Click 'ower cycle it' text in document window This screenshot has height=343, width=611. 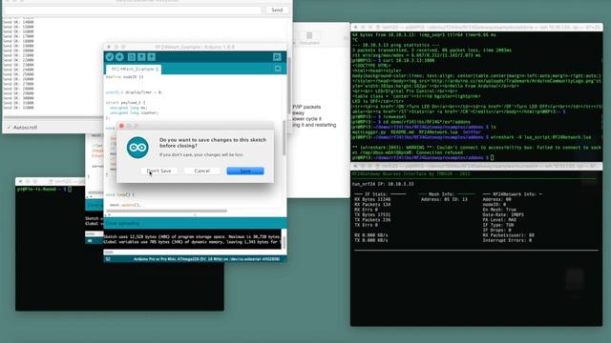click(x=306, y=119)
